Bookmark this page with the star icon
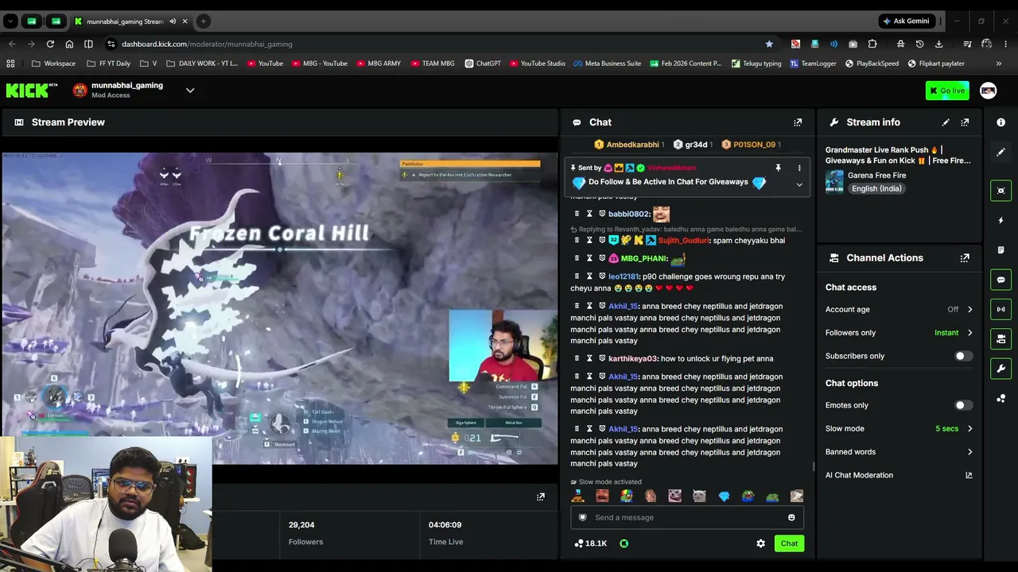This screenshot has height=572, width=1018. pyautogui.click(x=769, y=44)
